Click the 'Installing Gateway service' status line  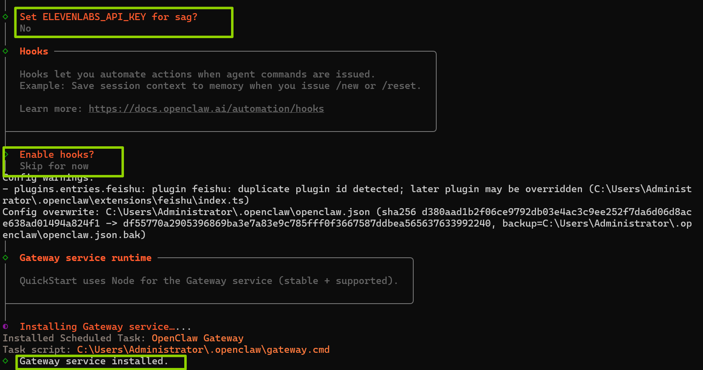coord(105,327)
